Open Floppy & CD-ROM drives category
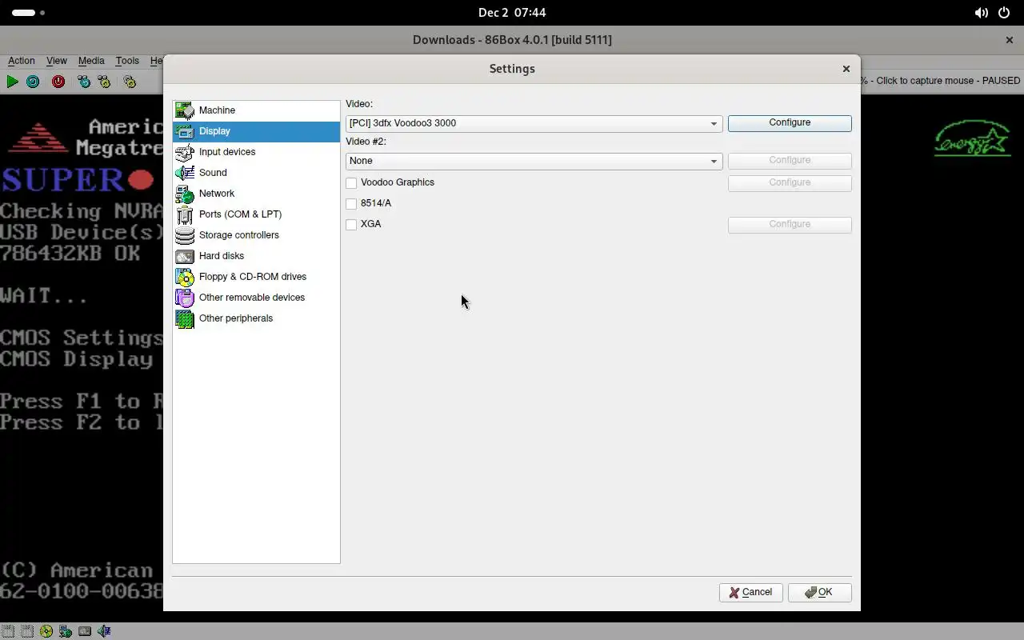The height and width of the screenshot is (640, 1024). click(x=256, y=277)
